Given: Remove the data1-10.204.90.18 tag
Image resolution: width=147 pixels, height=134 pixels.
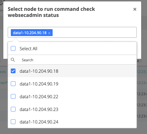Looking at the screenshot, I should click(49, 33).
